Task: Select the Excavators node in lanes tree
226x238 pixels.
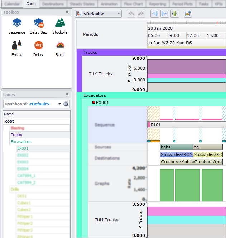Action: [x=20, y=142]
